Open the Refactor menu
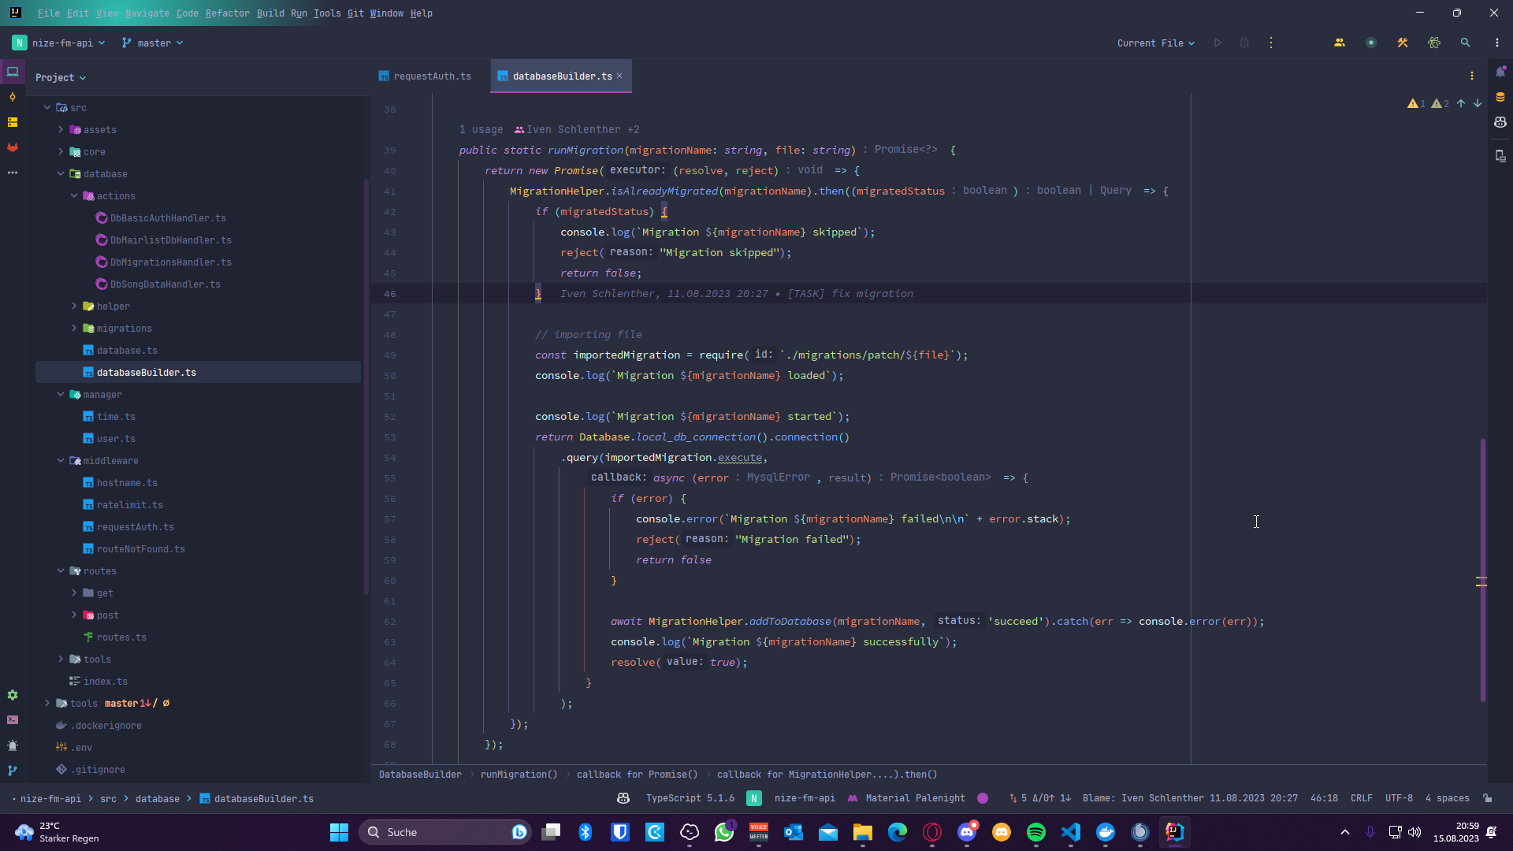This screenshot has height=851, width=1513. click(227, 13)
